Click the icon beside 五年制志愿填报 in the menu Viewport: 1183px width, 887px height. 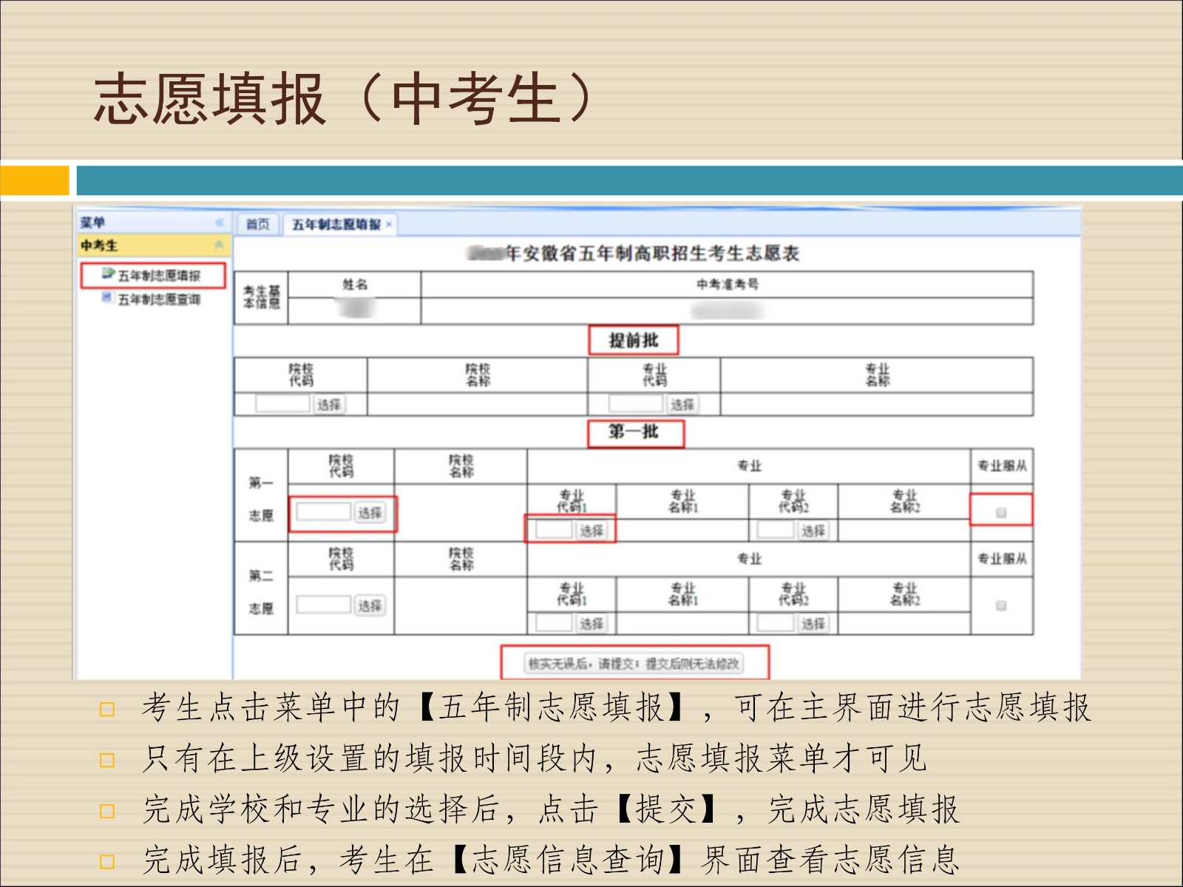(x=108, y=274)
